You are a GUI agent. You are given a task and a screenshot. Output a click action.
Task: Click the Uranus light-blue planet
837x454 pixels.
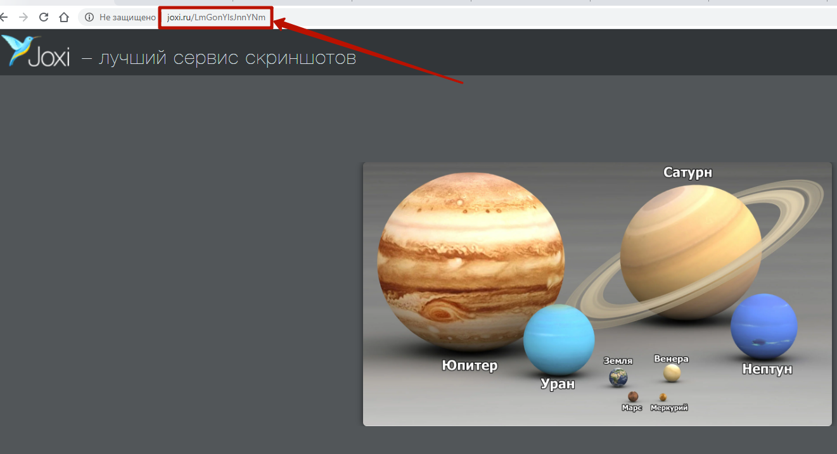click(558, 339)
